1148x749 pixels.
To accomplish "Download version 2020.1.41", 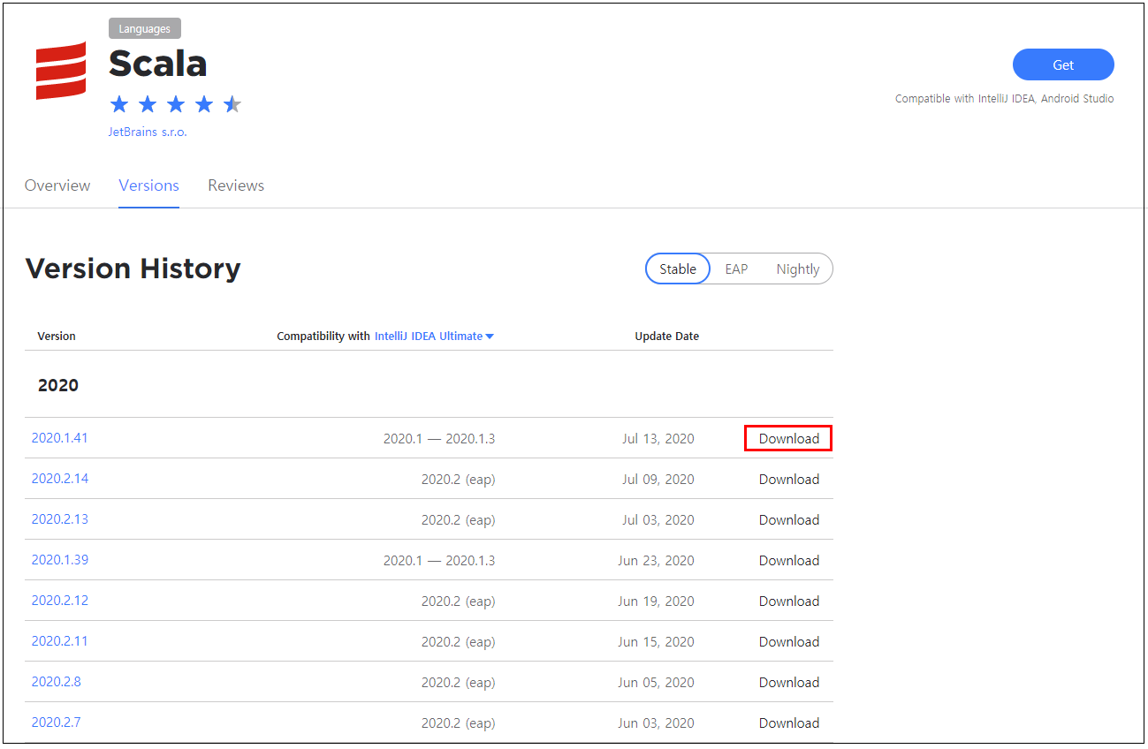I will [789, 439].
